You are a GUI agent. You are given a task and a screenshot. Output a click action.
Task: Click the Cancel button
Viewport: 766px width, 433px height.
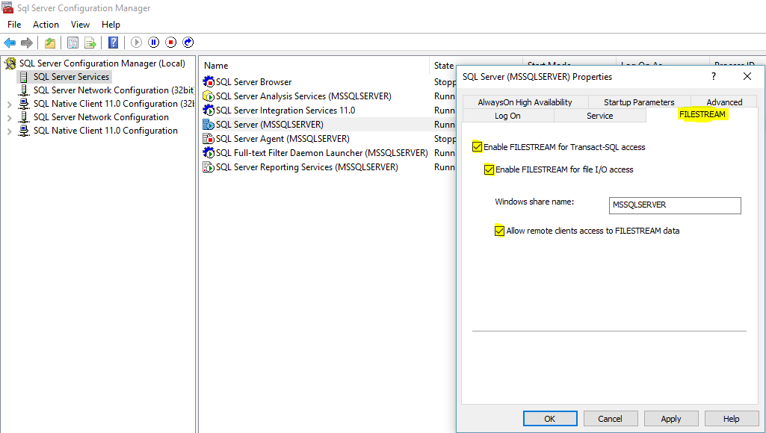[610, 418]
